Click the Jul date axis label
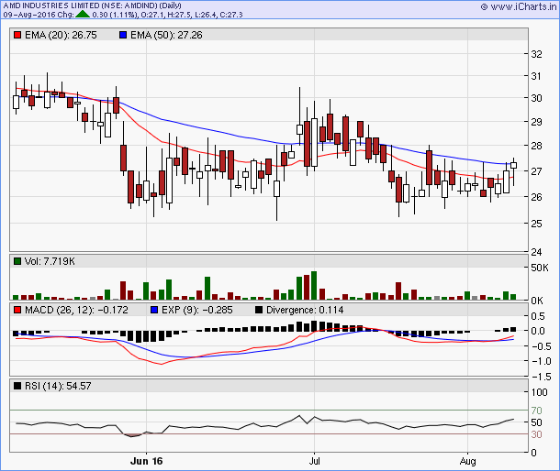This screenshot has height=471, width=560. click(x=314, y=461)
